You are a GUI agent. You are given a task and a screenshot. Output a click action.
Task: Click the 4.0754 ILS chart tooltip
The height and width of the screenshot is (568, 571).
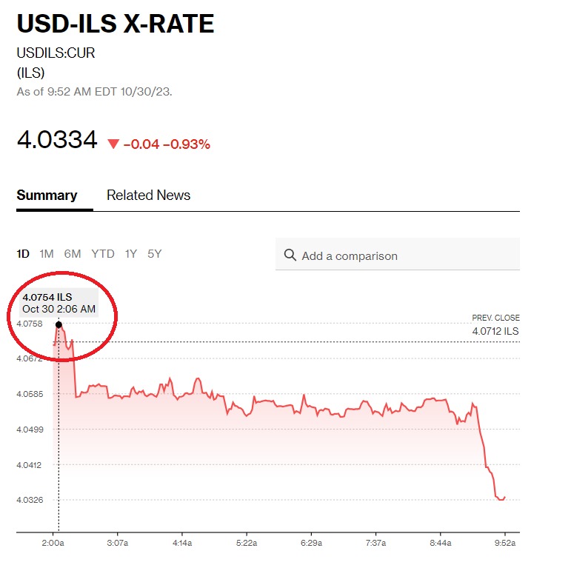(59, 303)
